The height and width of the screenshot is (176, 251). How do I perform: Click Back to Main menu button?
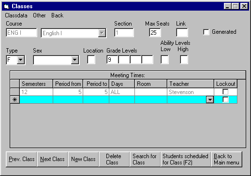point(226,159)
